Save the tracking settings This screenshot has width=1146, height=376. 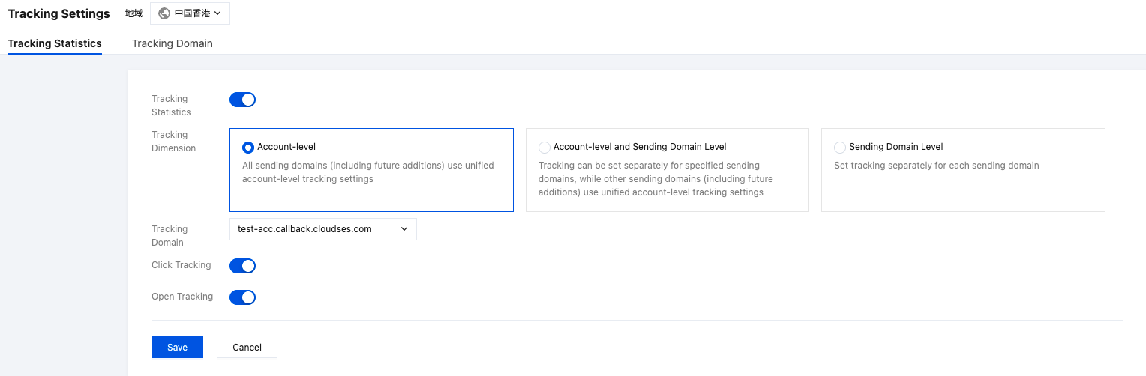pos(177,347)
